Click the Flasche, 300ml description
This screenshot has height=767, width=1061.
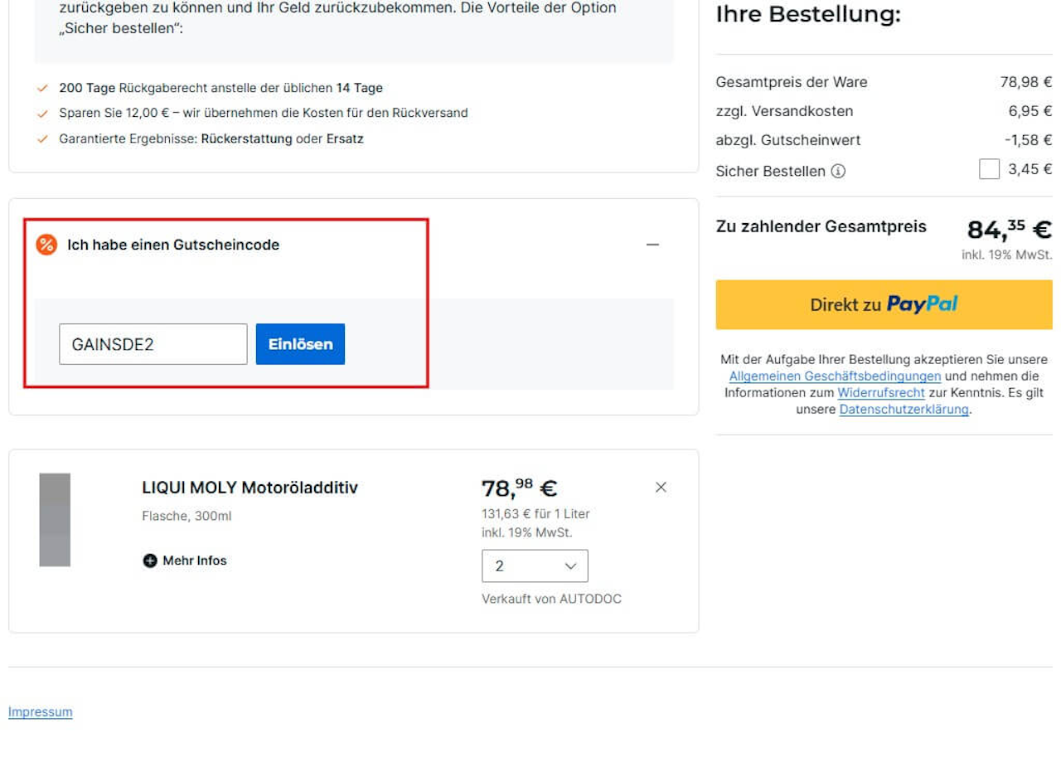(x=187, y=516)
